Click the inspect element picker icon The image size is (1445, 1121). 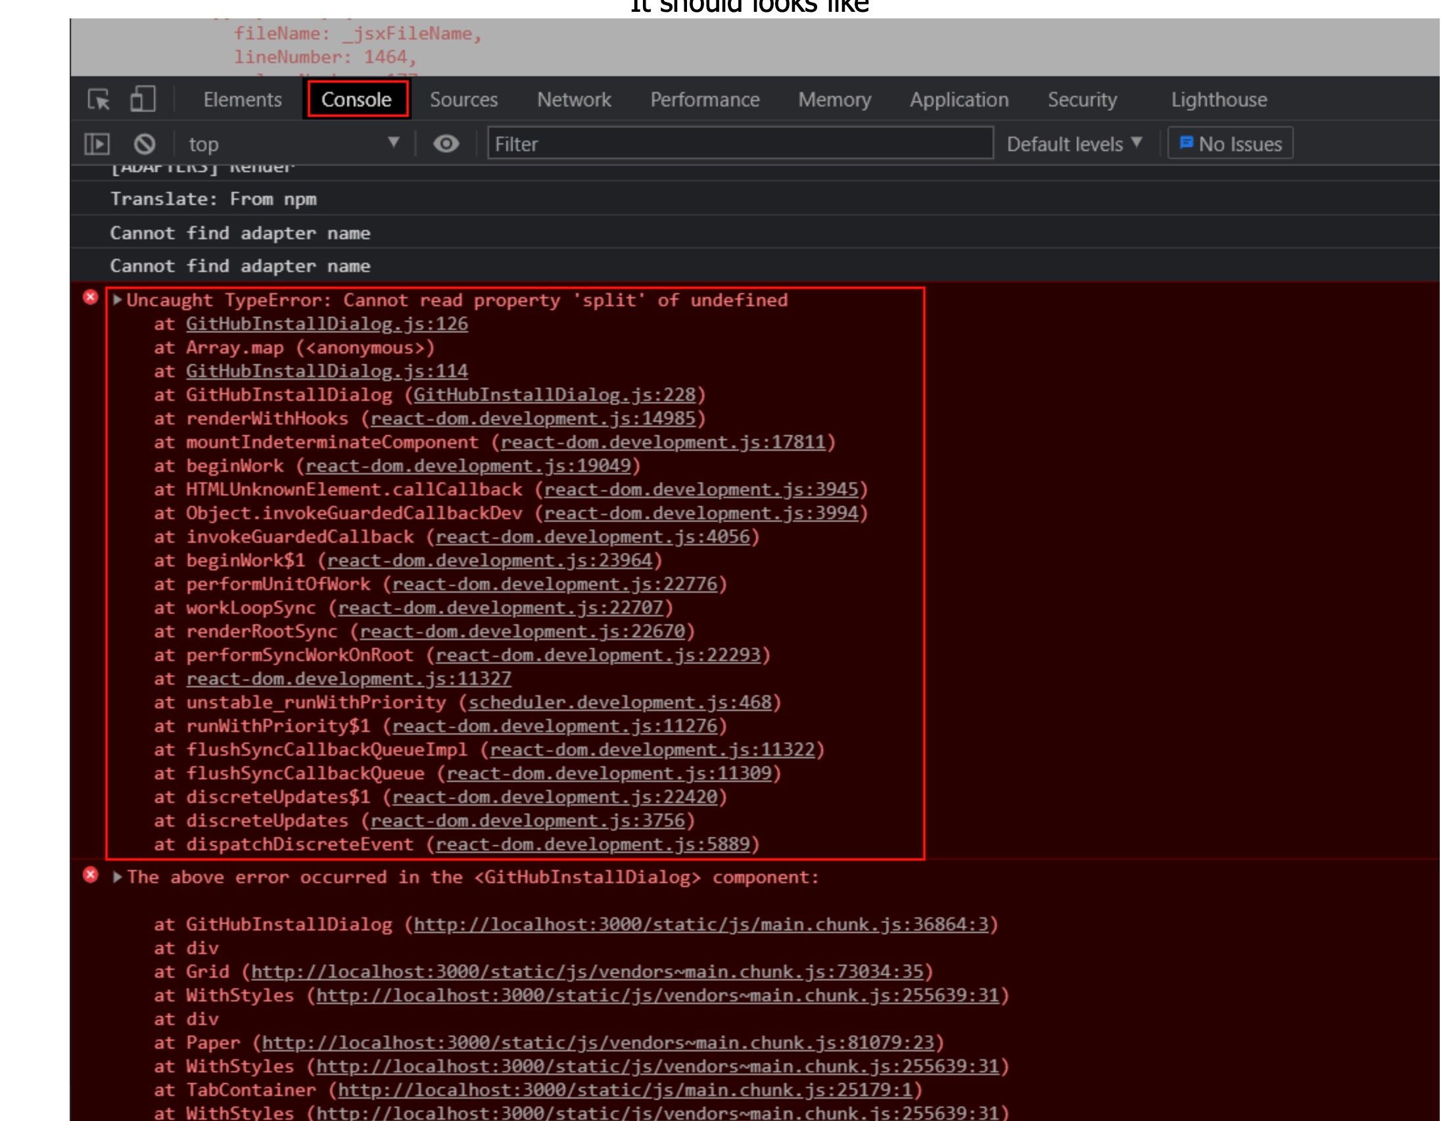(x=99, y=100)
